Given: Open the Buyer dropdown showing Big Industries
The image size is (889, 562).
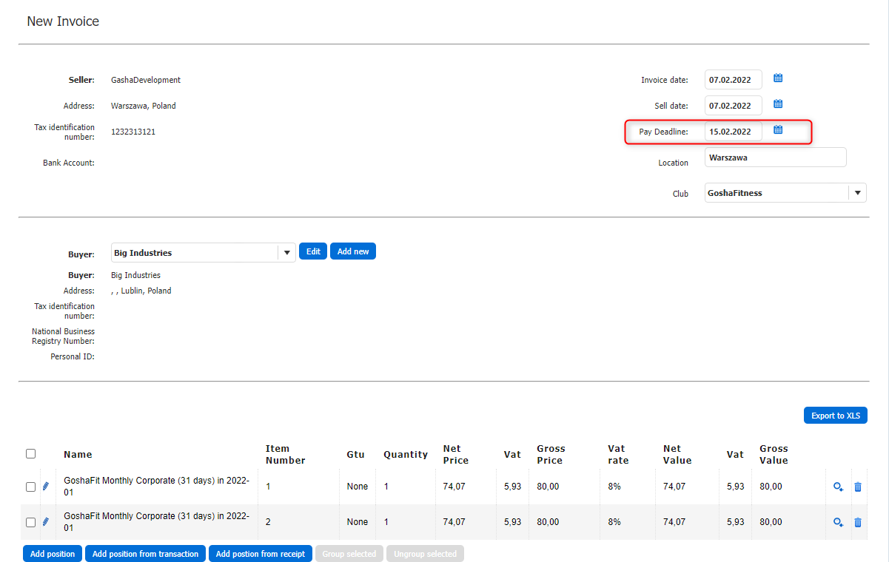Looking at the screenshot, I should coord(286,253).
